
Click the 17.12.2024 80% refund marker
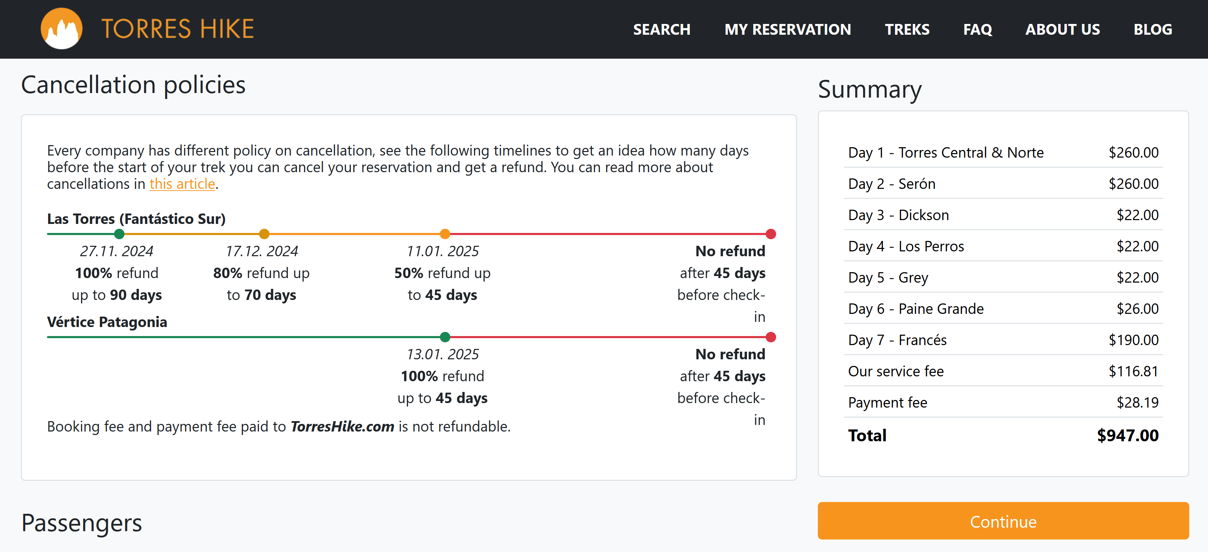(x=264, y=234)
